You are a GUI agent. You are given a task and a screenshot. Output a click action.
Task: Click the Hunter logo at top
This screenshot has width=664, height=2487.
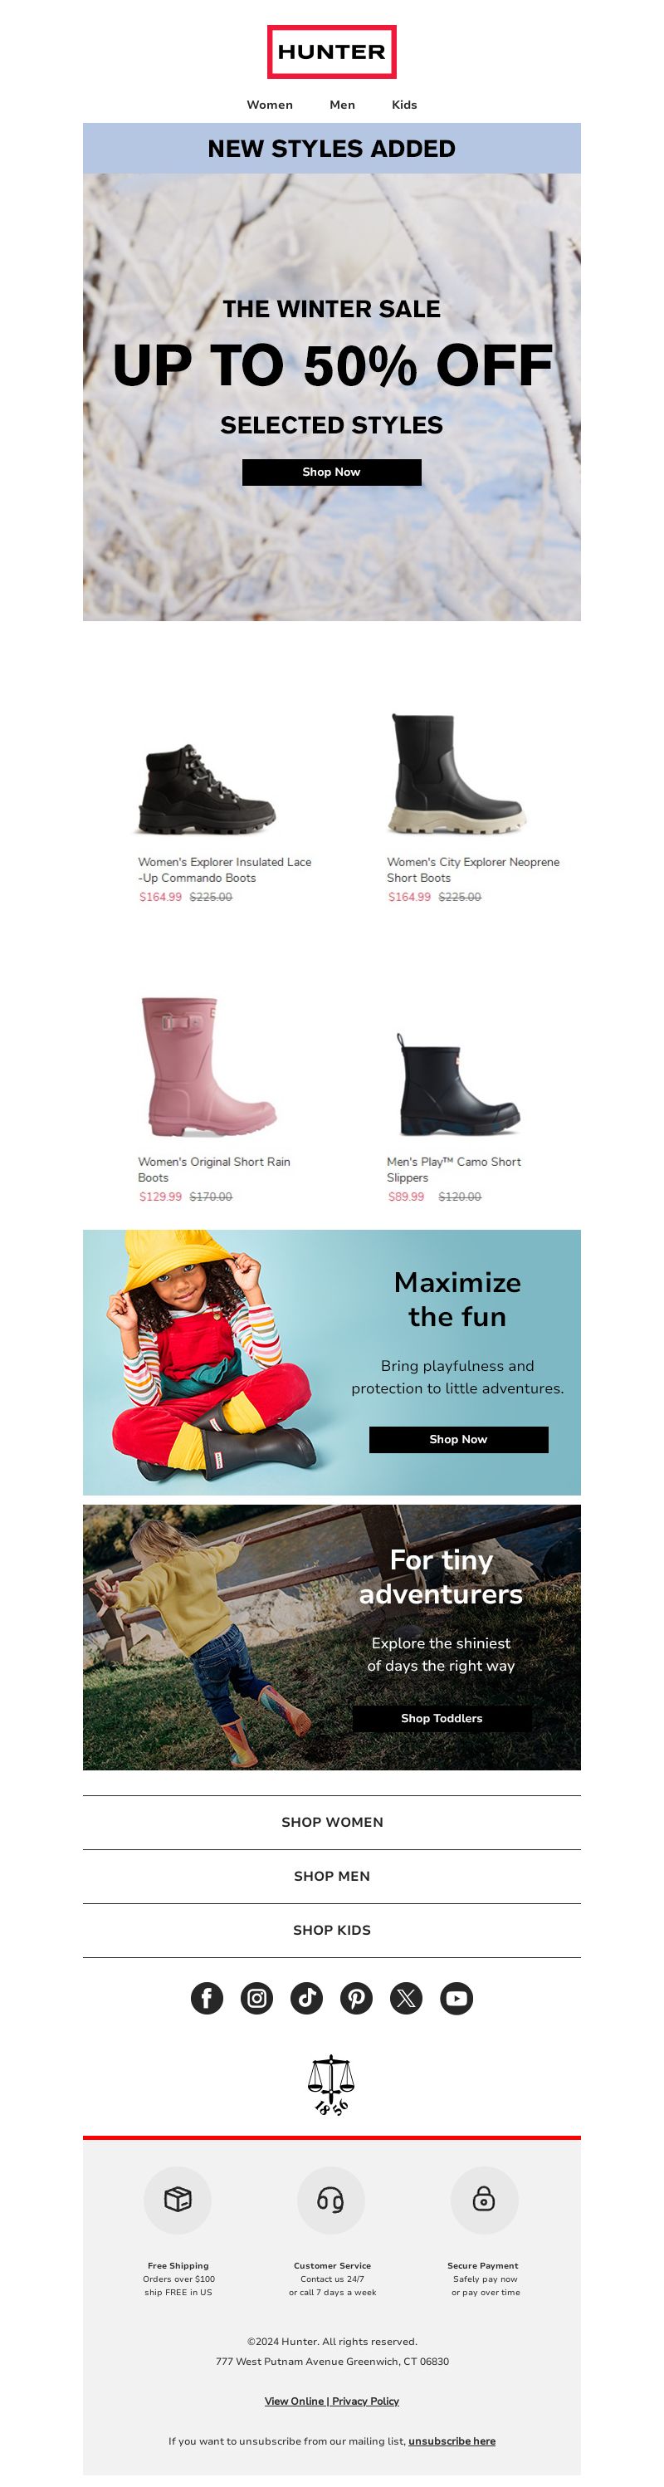coord(332,51)
